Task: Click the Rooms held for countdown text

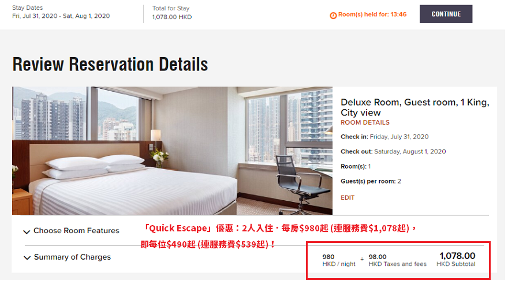Action: pos(372,14)
